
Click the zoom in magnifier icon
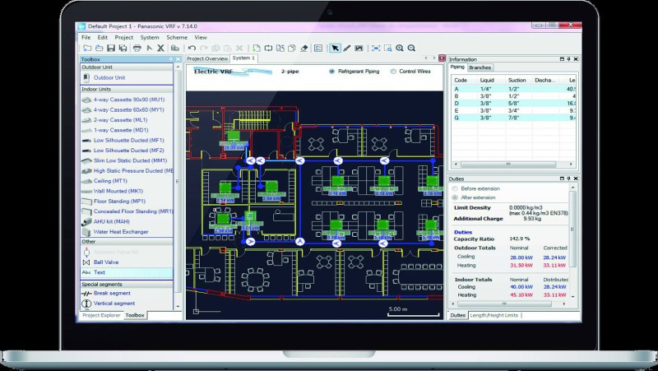(400, 49)
